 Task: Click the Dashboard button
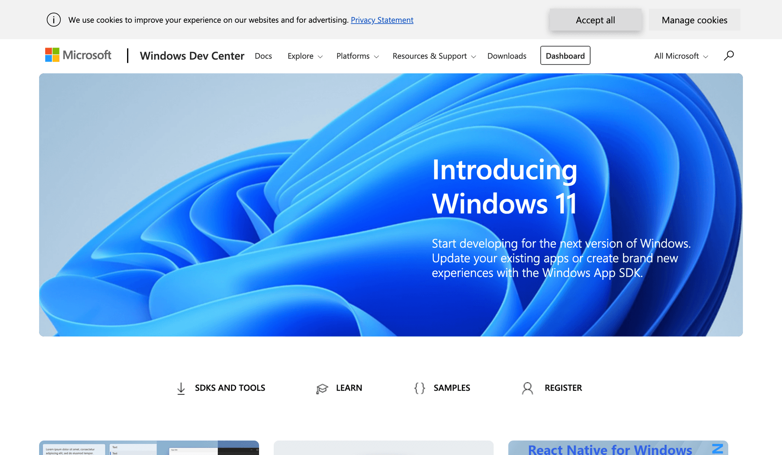565,55
